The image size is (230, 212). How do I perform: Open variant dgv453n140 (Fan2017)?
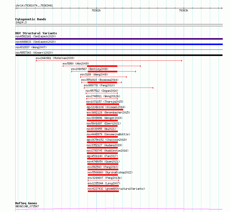click(102, 156)
